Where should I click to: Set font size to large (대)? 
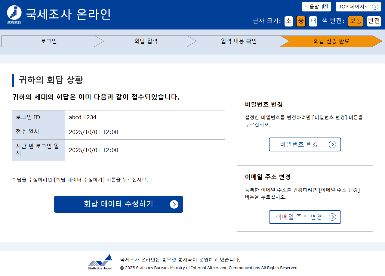click(313, 21)
